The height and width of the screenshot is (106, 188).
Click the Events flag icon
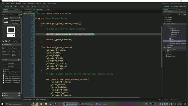click(x=19, y=60)
